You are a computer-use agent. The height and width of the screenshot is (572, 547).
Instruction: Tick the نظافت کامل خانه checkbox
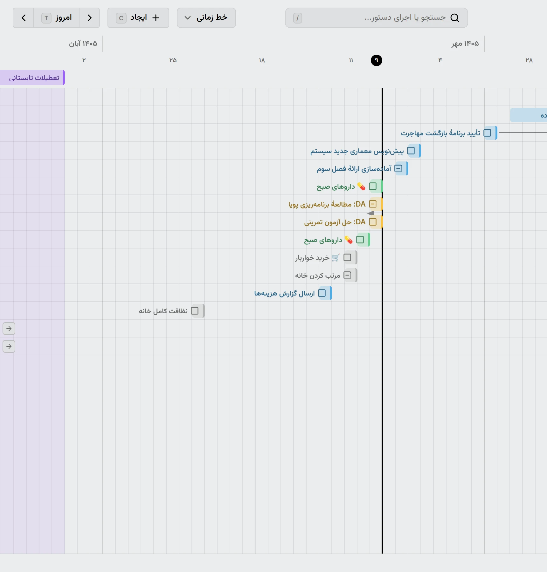pos(195,311)
